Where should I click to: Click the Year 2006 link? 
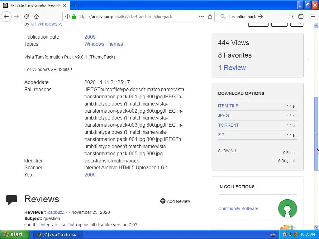[x=90, y=175]
